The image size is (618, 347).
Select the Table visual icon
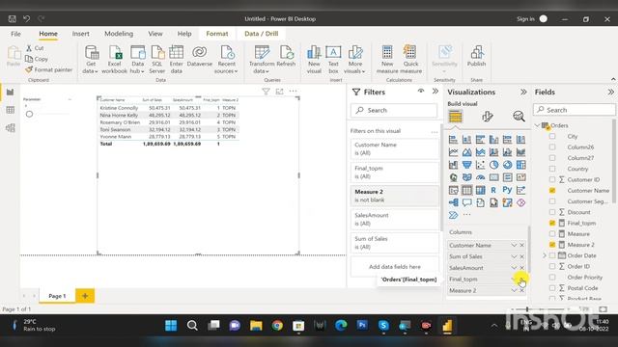pos(466,190)
